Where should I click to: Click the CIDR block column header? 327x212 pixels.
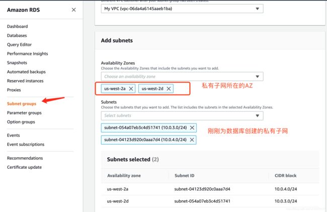click(x=286, y=175)
